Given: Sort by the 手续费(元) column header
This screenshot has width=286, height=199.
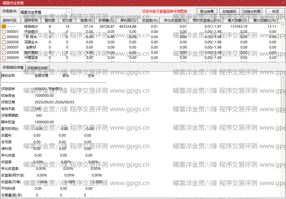Looking at the screenshot, I should 106,20.
